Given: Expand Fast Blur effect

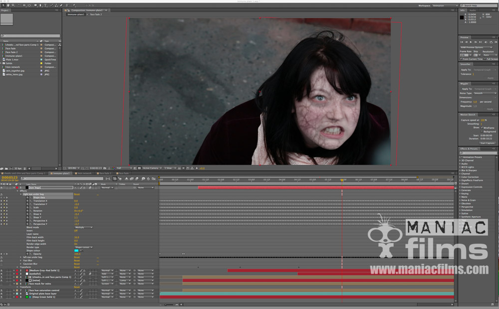Looking at the screenshot, I should [x=20, y=261].
